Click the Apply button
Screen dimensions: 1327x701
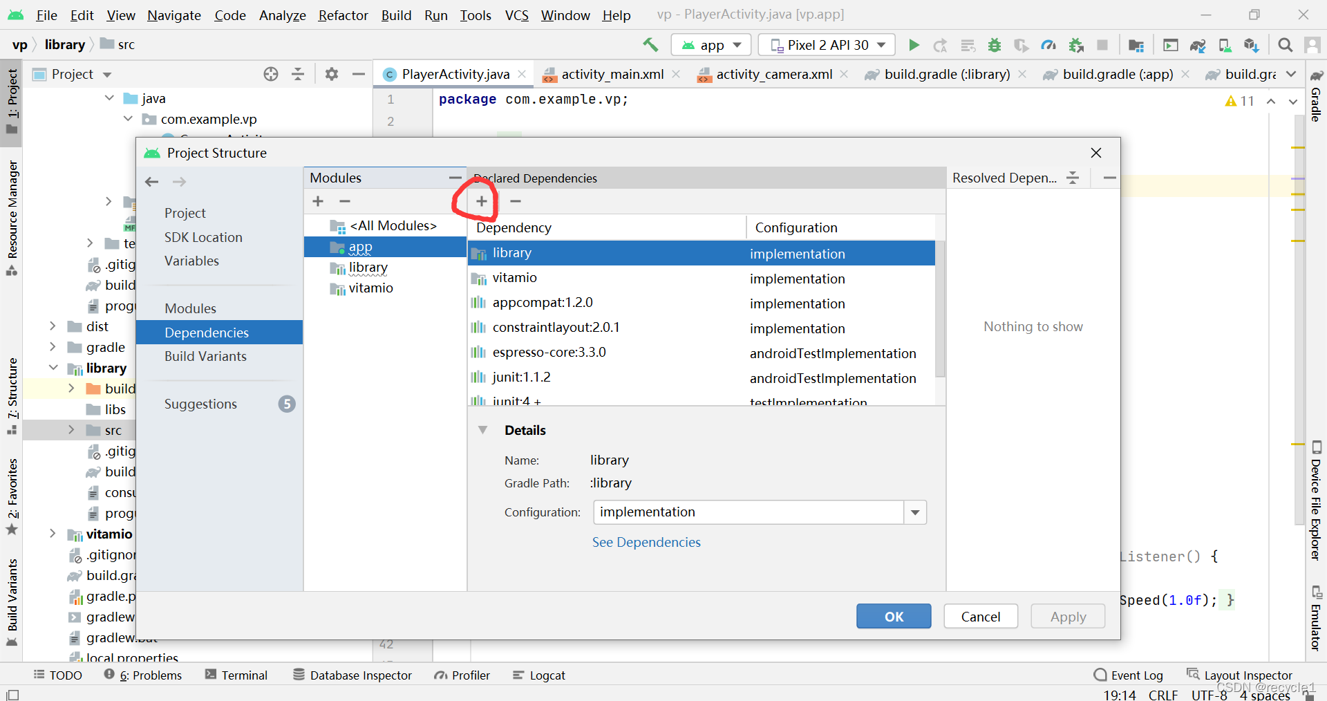click(1068, 617)
